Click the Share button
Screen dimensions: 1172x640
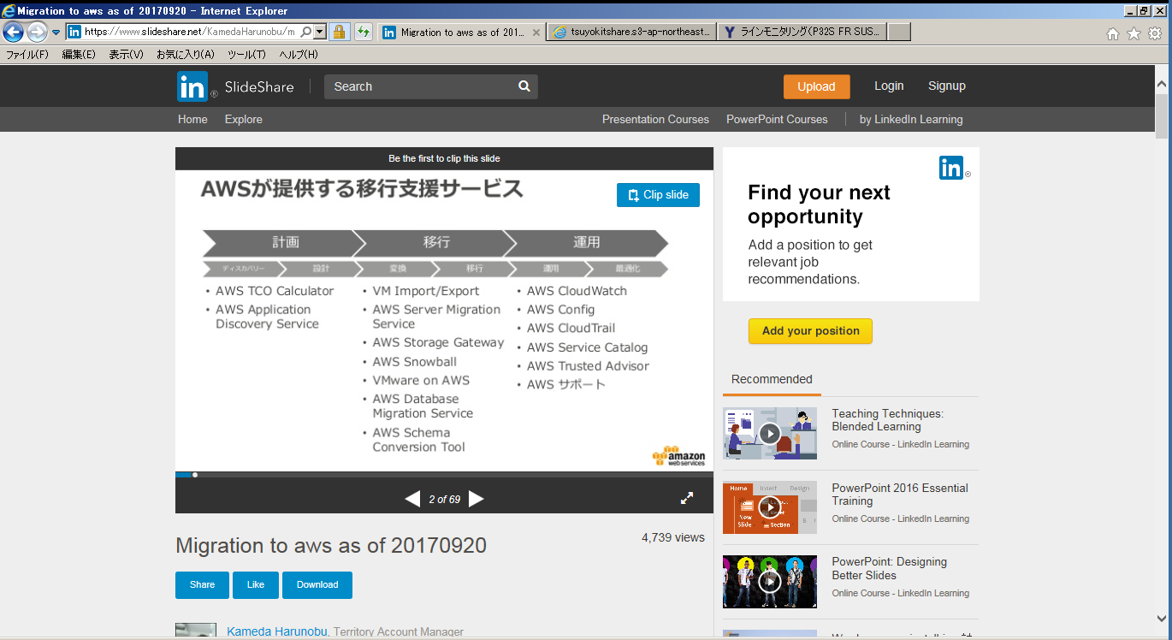coord(202,584)
